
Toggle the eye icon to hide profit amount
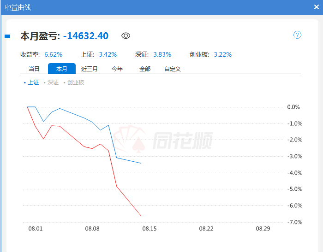tap(126, 35)
